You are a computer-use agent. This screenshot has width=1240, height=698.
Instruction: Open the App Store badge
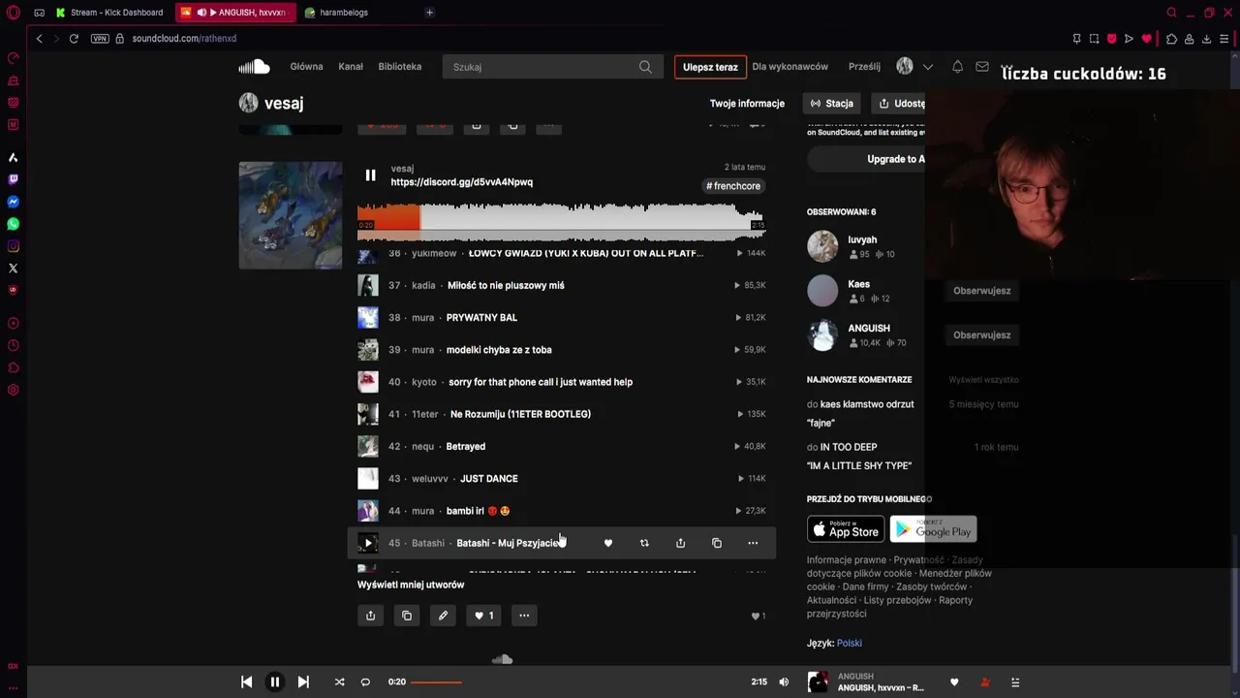tap(846, 529)
